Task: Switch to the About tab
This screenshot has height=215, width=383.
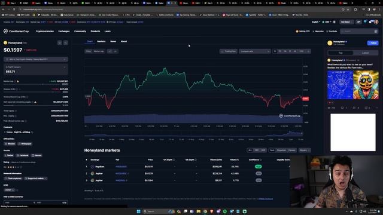Action: [124, 41]
